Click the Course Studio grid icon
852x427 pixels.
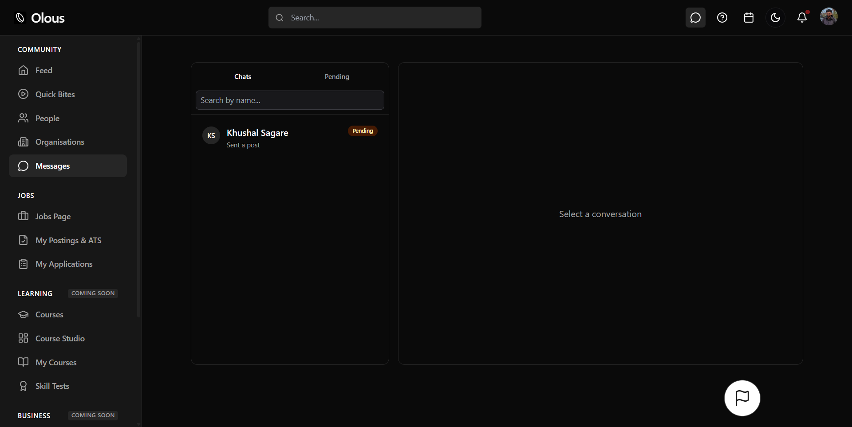(24, 338)
